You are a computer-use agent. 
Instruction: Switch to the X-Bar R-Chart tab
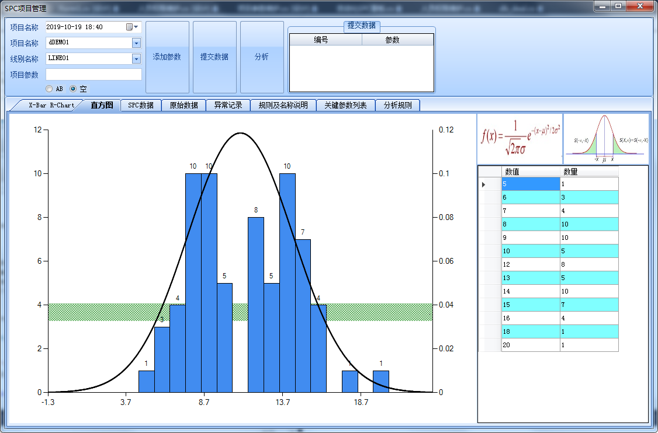tap(51, 106)
